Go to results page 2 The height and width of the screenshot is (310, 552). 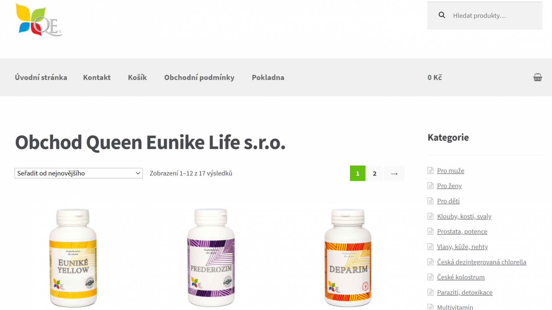point(375,173)
